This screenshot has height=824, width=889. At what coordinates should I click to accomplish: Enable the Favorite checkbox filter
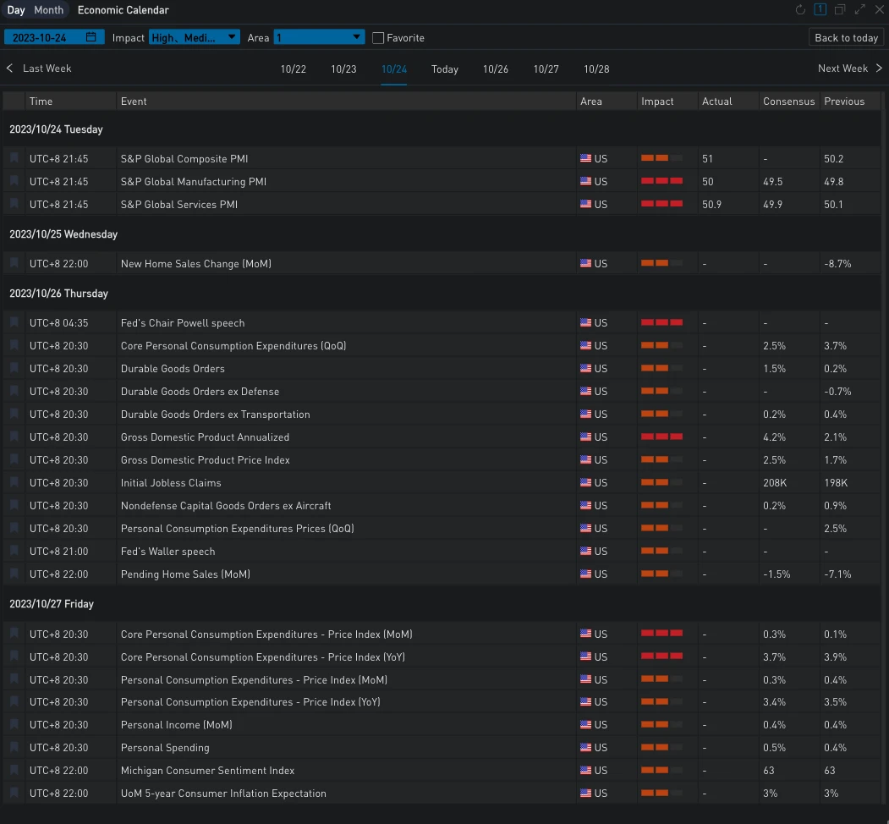tap(378, 38)
